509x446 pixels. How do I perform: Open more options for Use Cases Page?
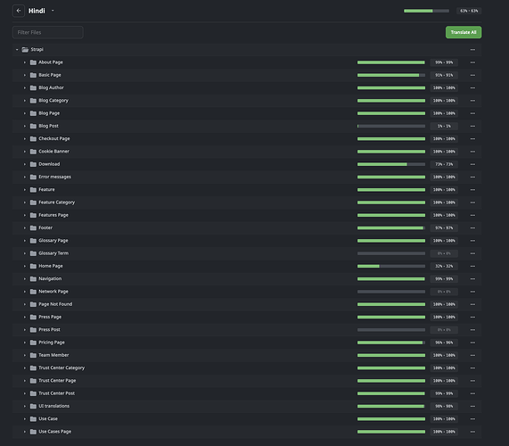coord(472,432)
